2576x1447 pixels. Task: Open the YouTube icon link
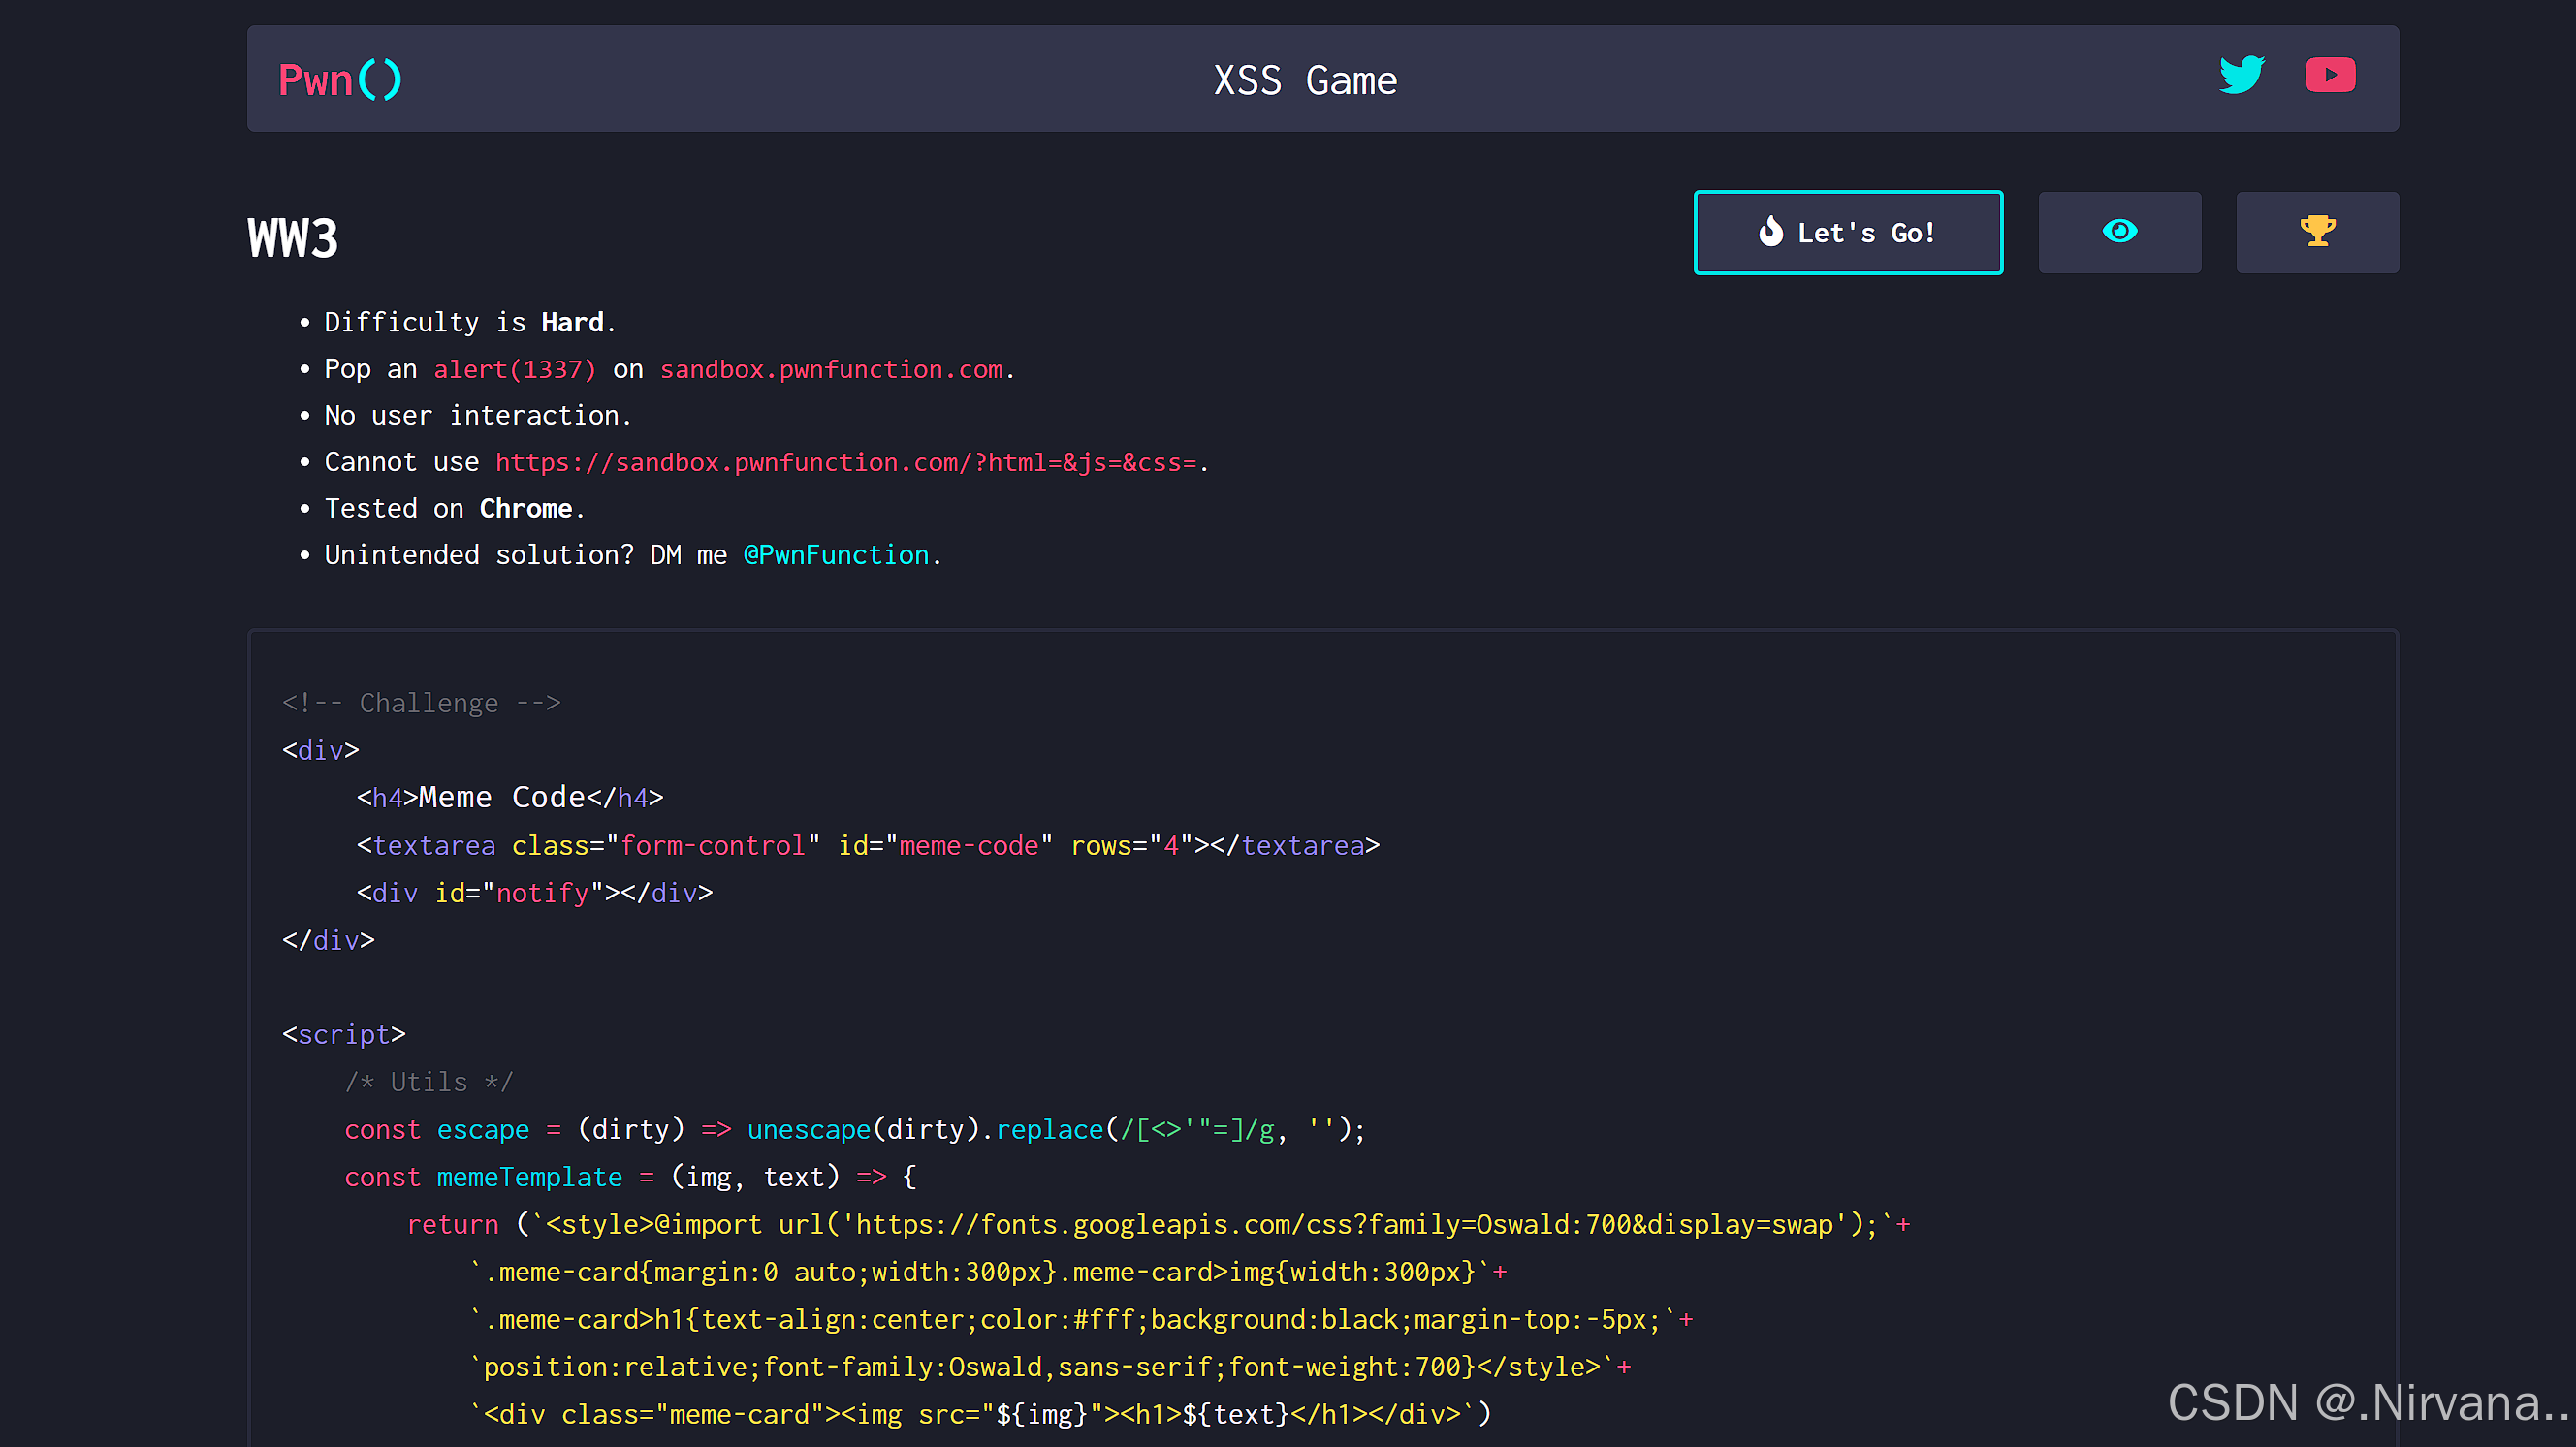(2330, 75)
